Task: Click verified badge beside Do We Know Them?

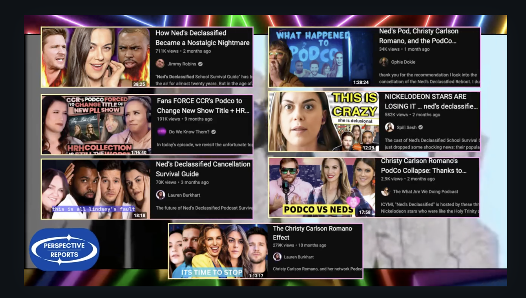Action: click(214, 132)
